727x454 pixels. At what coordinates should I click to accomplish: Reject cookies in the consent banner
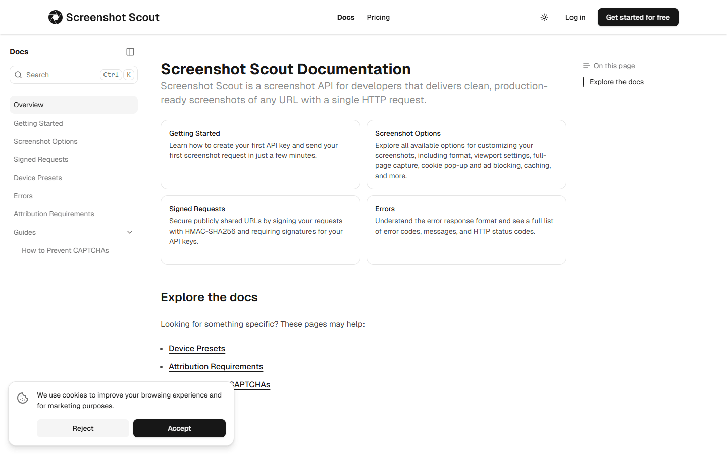pyautogui.click(x=83, y=428)
